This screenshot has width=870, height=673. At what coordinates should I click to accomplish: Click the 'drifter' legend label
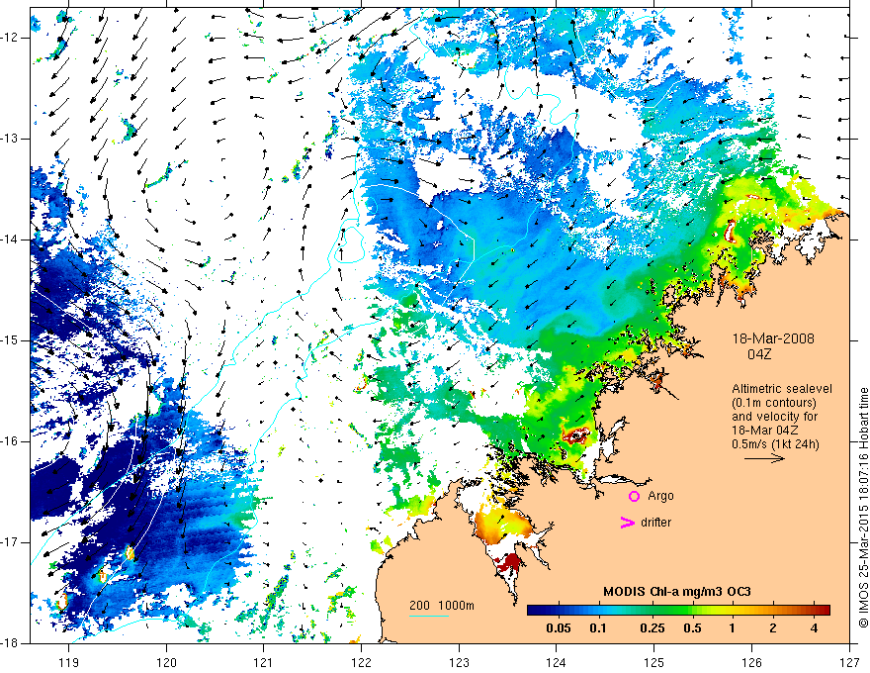(655, 522)
